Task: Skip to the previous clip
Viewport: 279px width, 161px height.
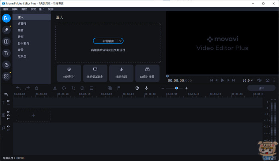Action: (x=211, y=80)
